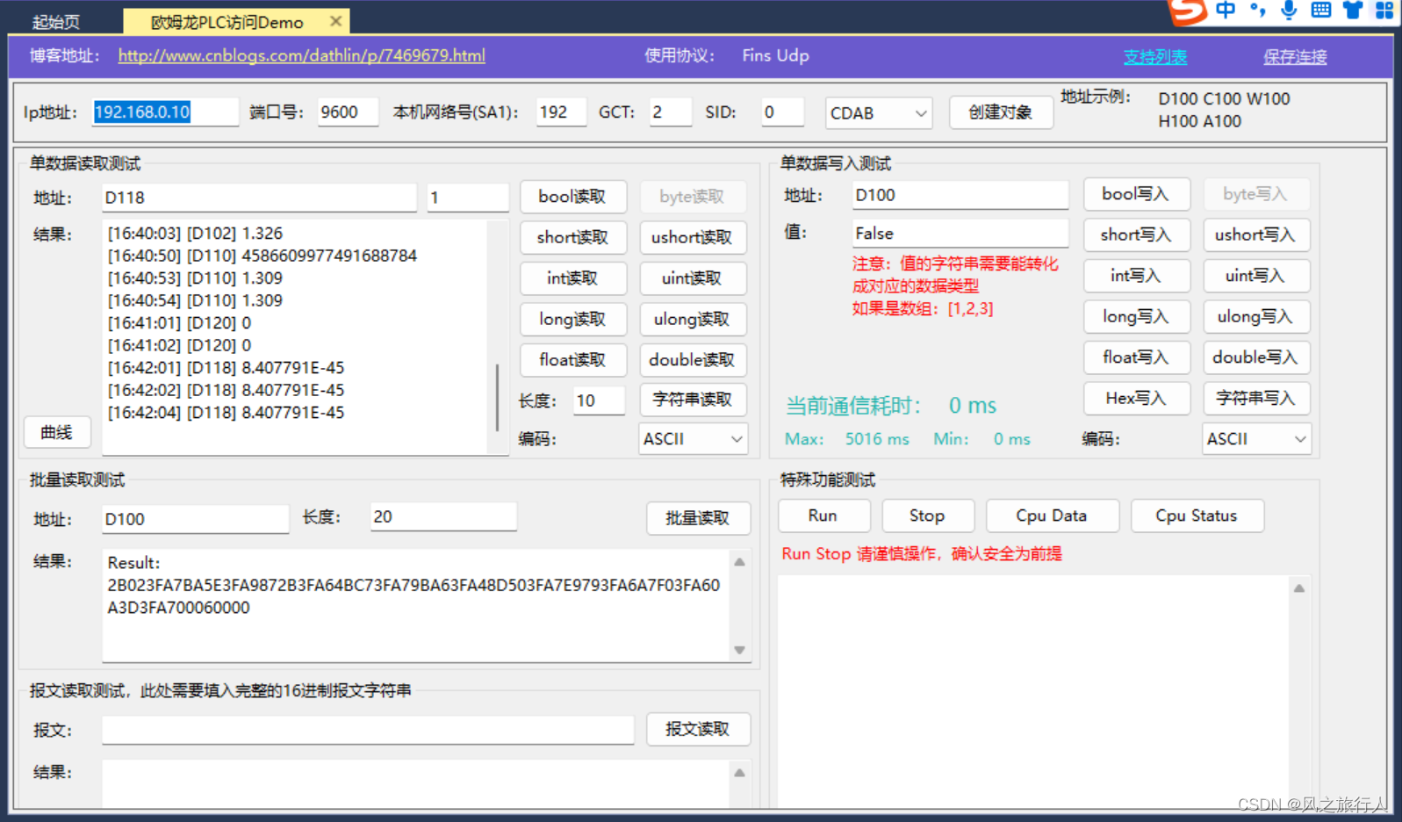Click the 保存连接 link

pyautogui.click(x=1295, y=57)
